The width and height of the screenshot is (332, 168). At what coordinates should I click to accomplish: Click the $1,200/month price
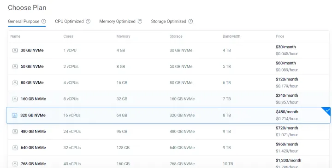288,161
